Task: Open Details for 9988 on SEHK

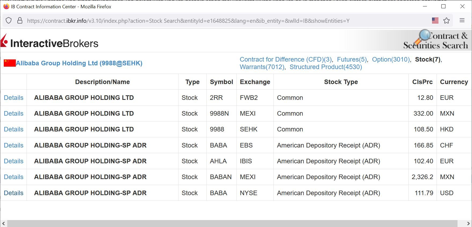Action: coord(14,129)
